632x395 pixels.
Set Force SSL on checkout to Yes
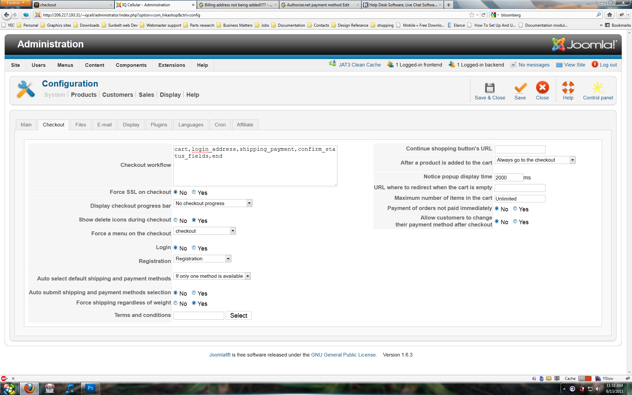(194, 192)
